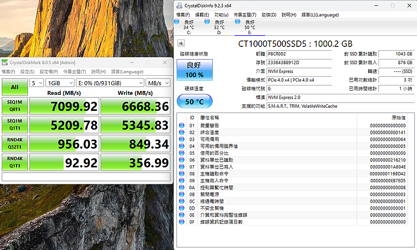
Task: Click status dot for attribute 06
Action: tap(182, 160)
